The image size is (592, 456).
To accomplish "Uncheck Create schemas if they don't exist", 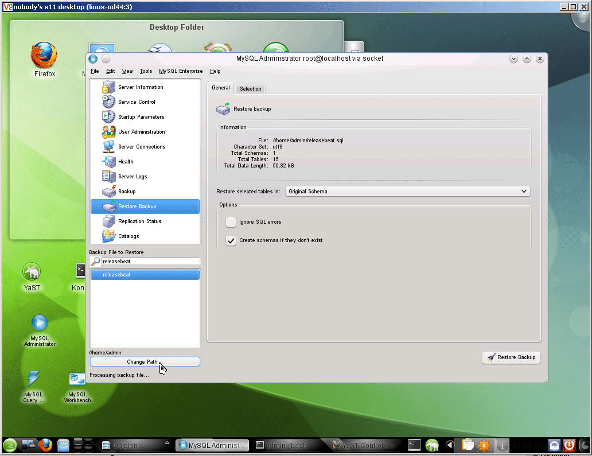I will tap(231, 240).
